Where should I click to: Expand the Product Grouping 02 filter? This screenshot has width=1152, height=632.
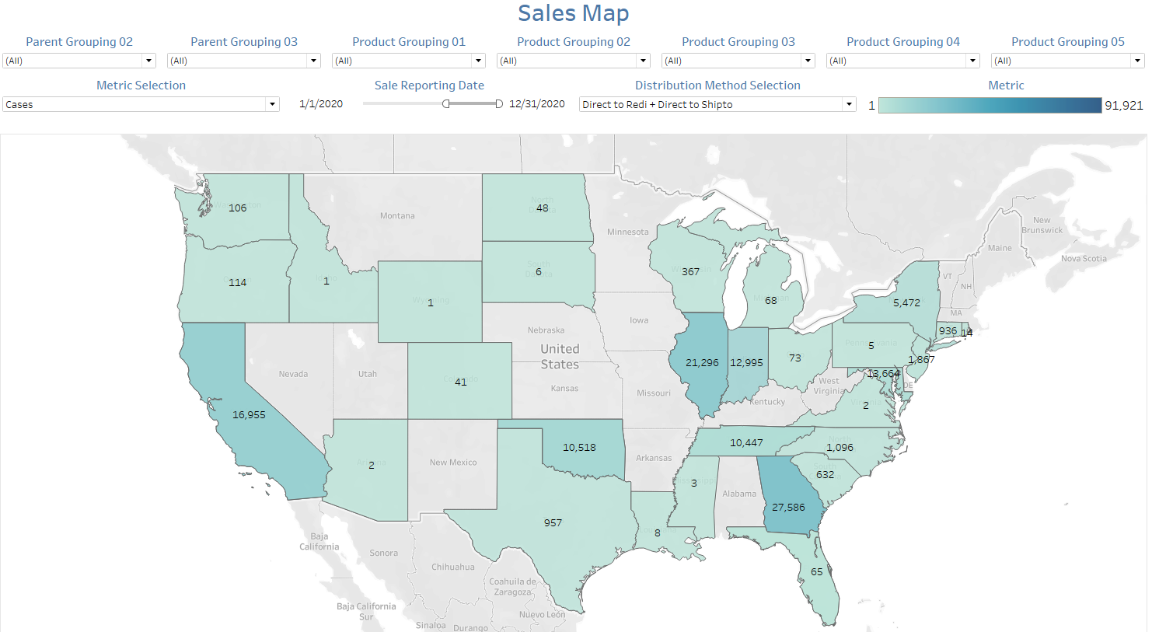[x=574, y=61]
